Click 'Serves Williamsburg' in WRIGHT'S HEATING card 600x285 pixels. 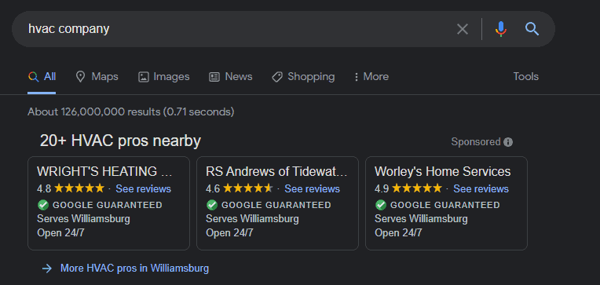(x=83, y=219)
